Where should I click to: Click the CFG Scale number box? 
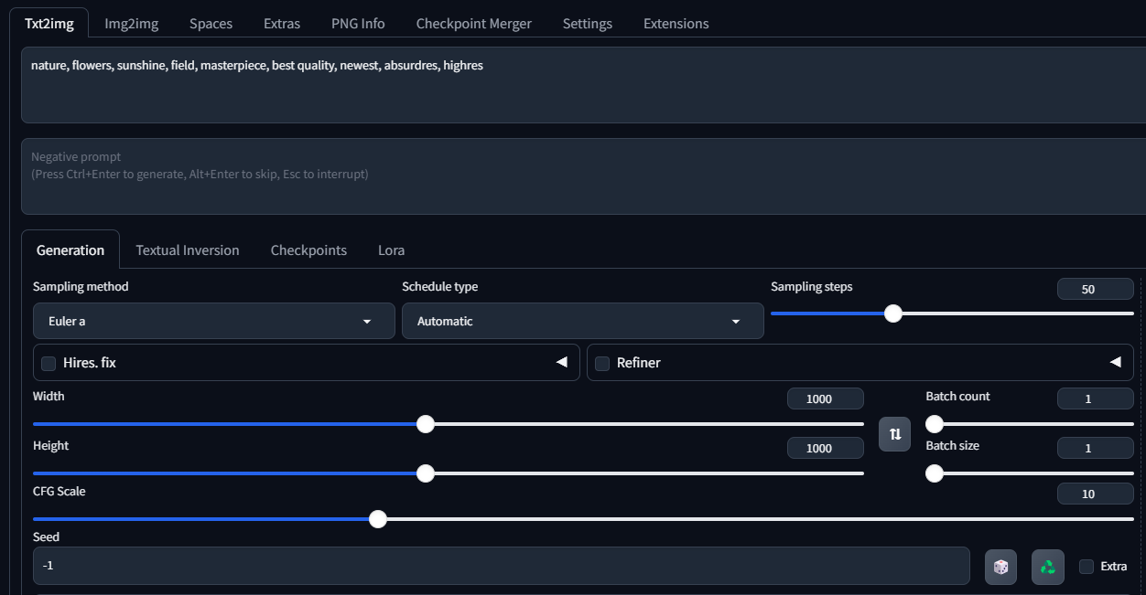click(x=1096, y=494)
